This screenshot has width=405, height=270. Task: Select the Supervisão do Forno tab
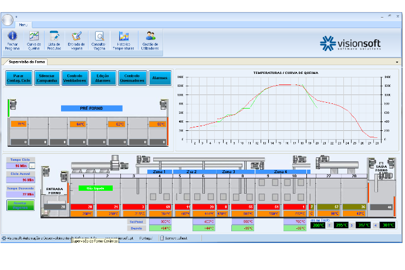[26, 62]
